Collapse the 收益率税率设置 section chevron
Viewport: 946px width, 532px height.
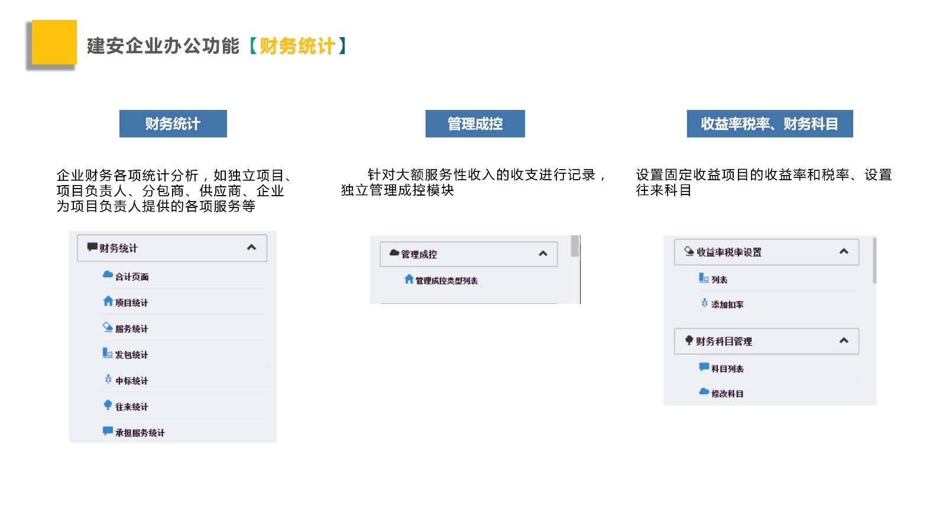tap(844, 251)
